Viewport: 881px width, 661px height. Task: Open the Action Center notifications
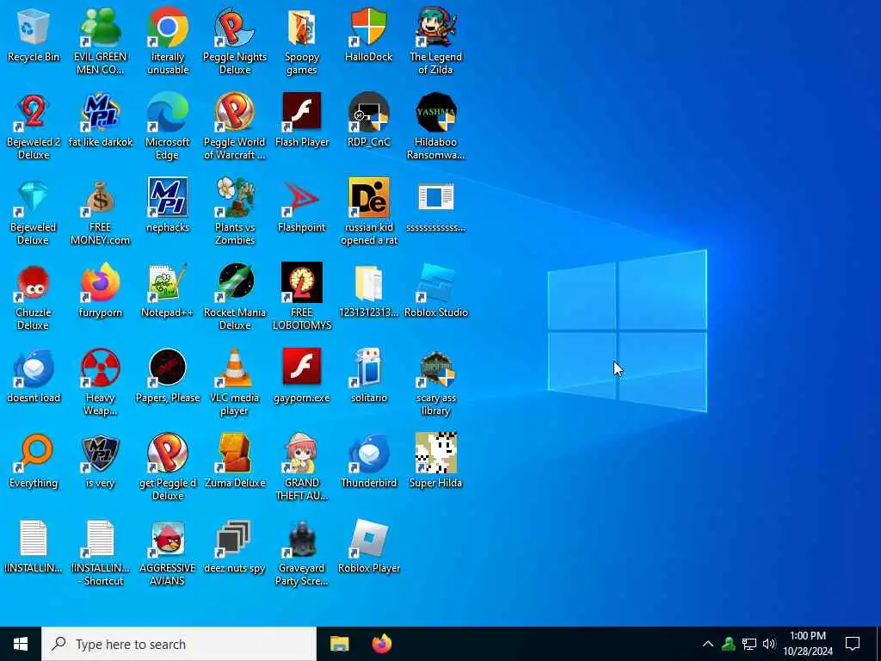[x=853, y=644]
